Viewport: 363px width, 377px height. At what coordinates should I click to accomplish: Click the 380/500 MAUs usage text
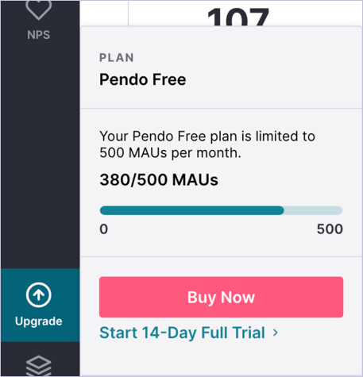pos(159,180)
